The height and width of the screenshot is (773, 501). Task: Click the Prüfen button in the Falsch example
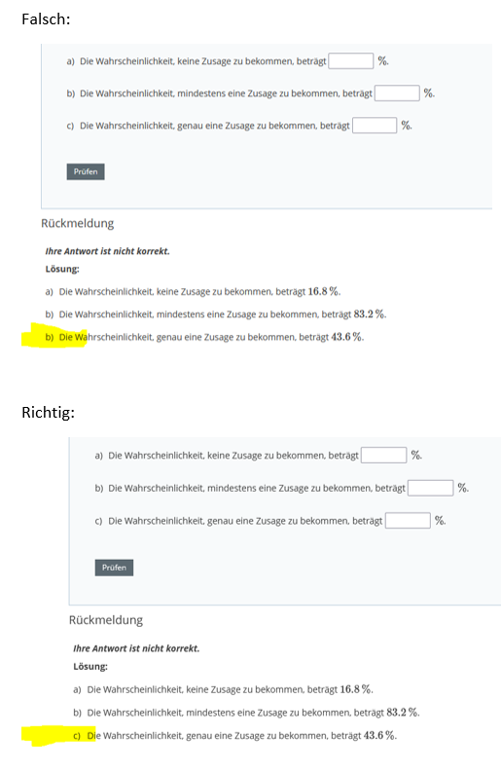[86, 171]
